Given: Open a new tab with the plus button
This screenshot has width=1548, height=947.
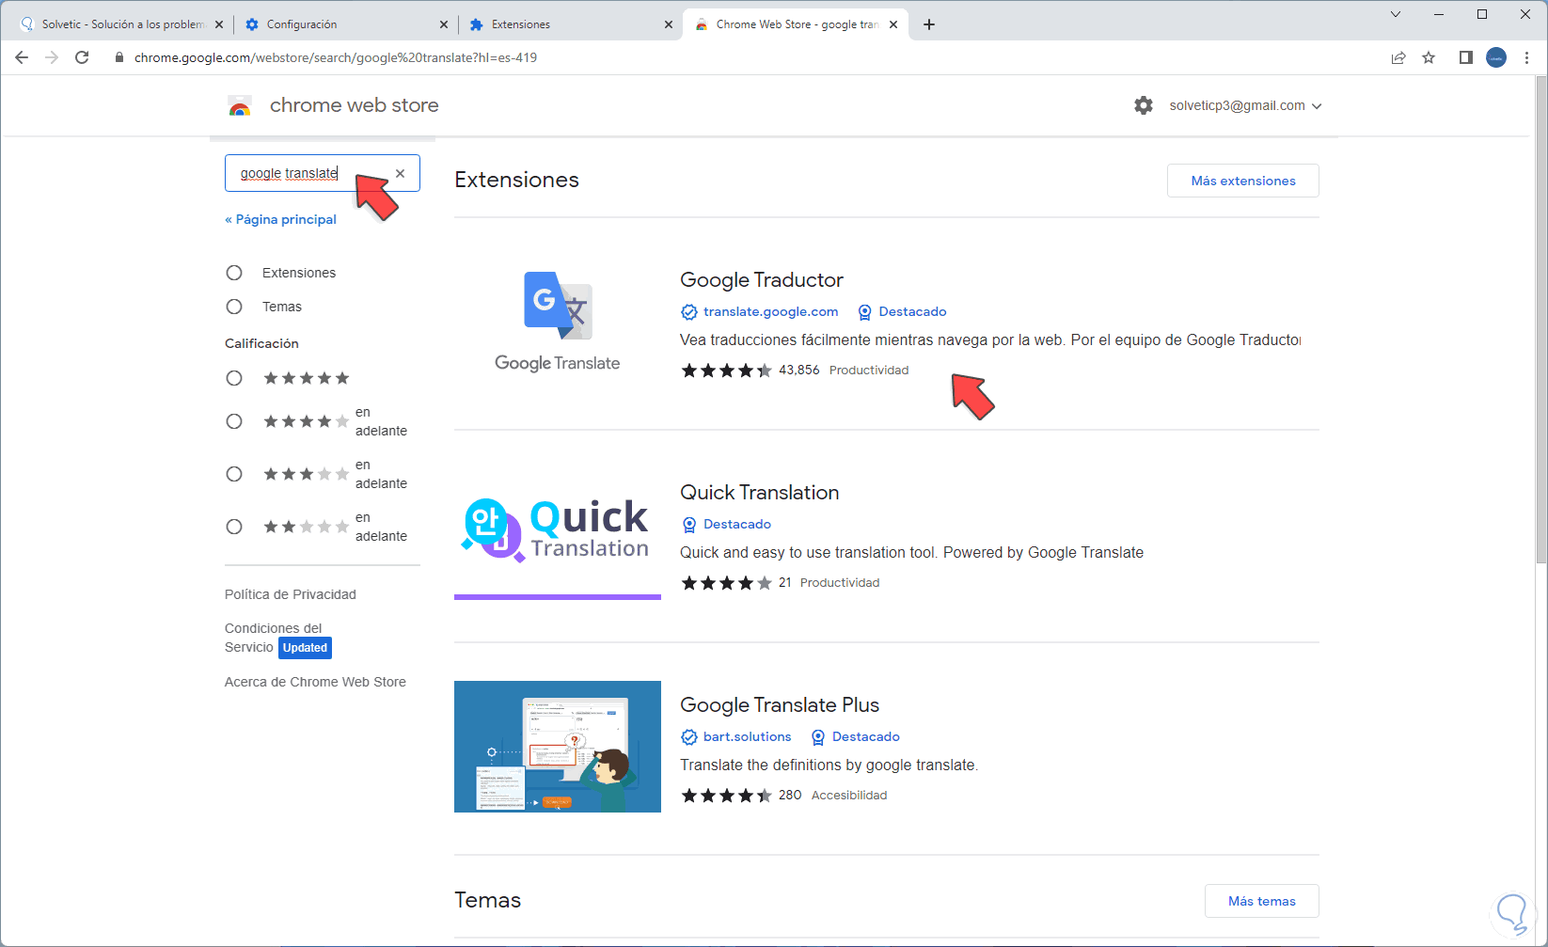Looking at the screenshot, I should tap(929, 24).
